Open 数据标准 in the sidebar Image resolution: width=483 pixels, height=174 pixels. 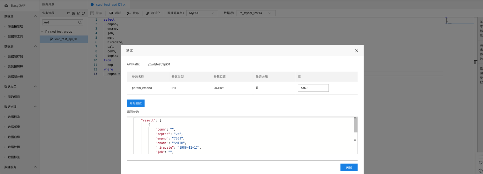[14, 117]
